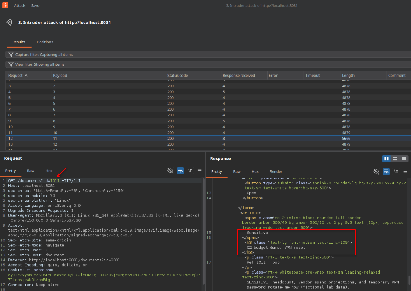411x291 pixels.
Task: Select the result row with request 6
Action: [x=208, y=104]
